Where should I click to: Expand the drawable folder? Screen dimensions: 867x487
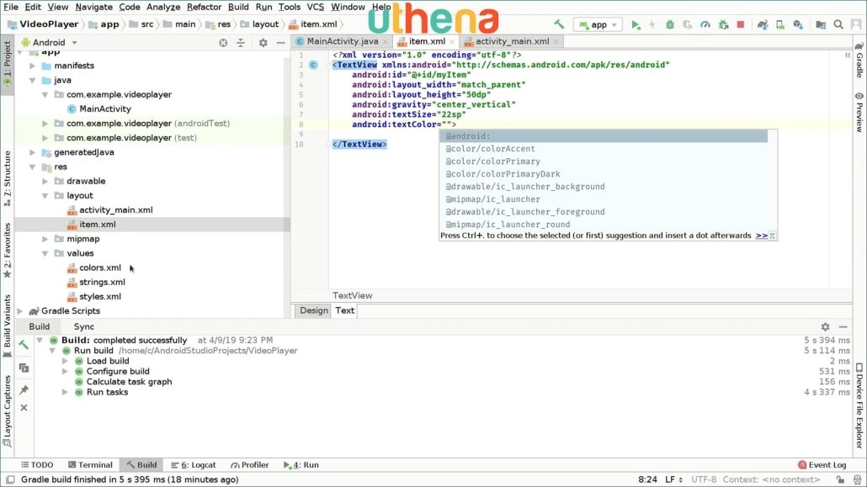pos(45,181)
